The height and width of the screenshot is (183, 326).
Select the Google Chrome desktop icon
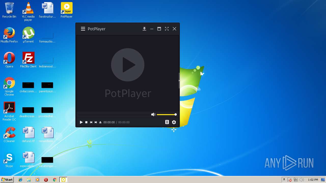(x=9, y=86)
